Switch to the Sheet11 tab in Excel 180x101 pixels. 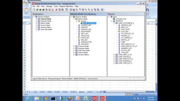coord(90,92)
